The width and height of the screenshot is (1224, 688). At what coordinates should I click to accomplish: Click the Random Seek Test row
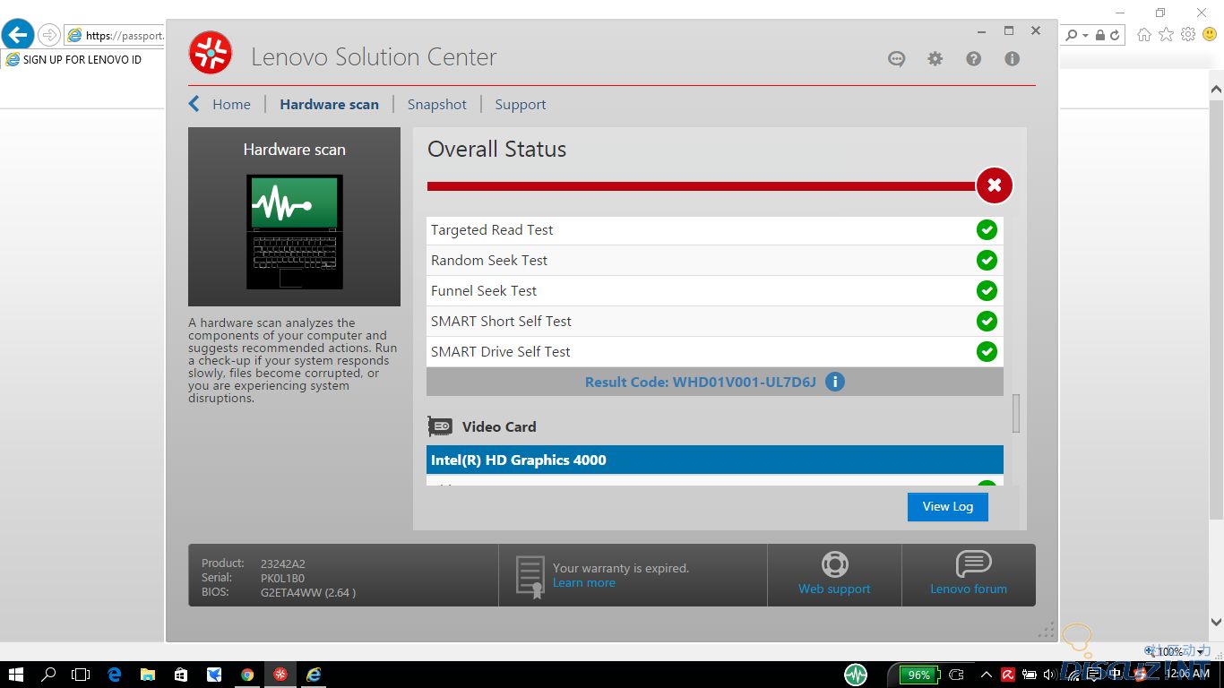pos(715,261)
